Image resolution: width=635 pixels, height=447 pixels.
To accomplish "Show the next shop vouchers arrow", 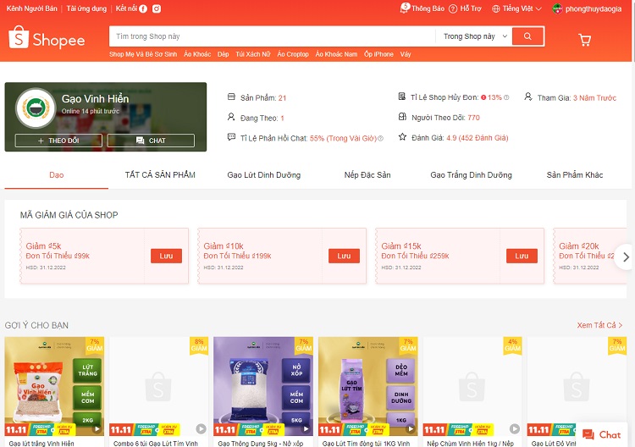I will (626, 257).
